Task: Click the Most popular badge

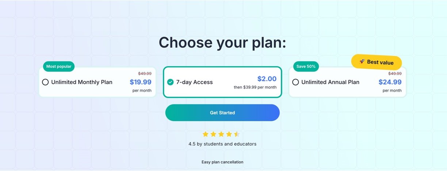Action: click(x=59, y=67)
